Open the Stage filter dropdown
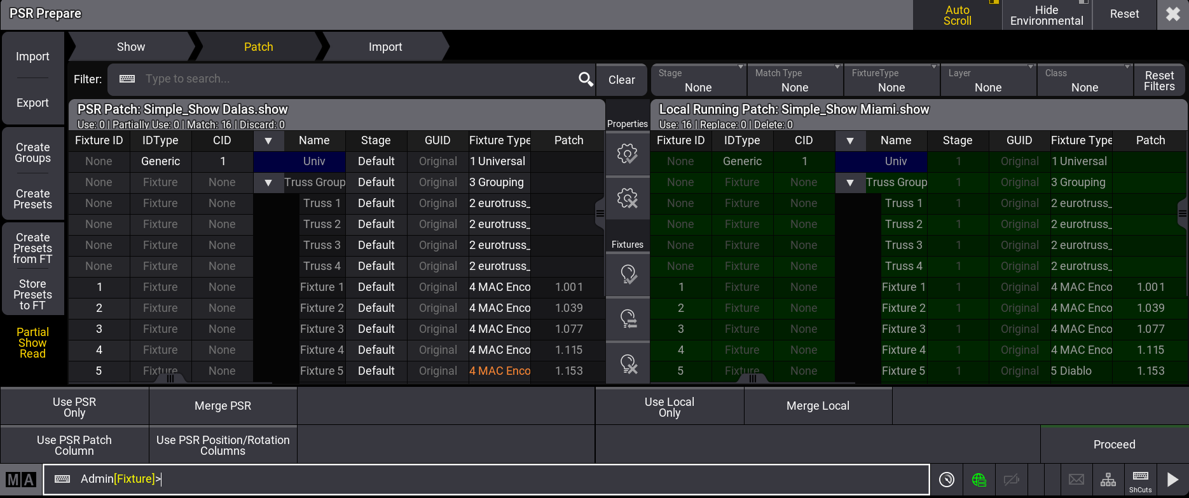Viewport: 1189px width, 498px height. (x=698, y=80)
